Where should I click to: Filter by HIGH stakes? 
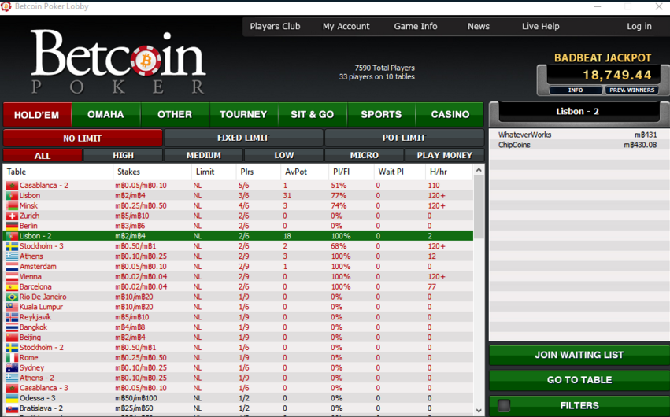[x=123, y=155]
